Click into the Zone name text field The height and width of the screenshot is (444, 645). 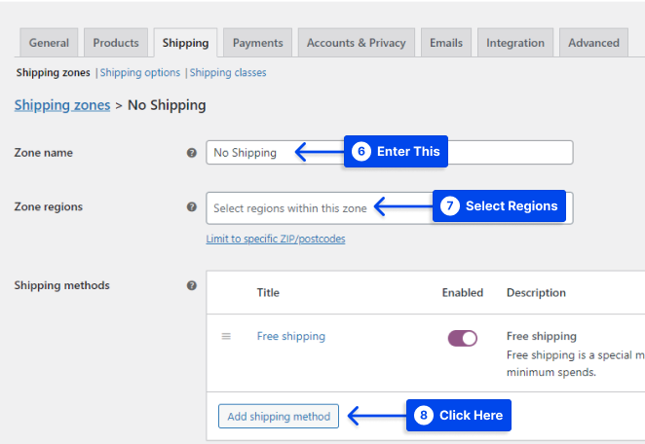(x=390, y=153)
